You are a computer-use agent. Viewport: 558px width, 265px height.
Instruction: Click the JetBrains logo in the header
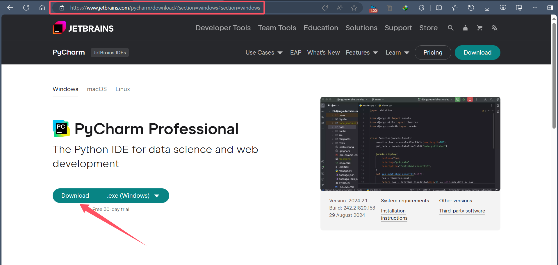point(83,28)
